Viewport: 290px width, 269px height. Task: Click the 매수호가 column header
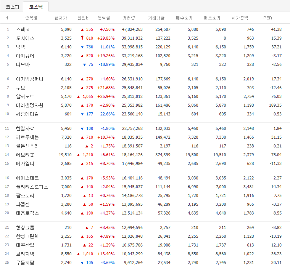[x=184, y=18]
